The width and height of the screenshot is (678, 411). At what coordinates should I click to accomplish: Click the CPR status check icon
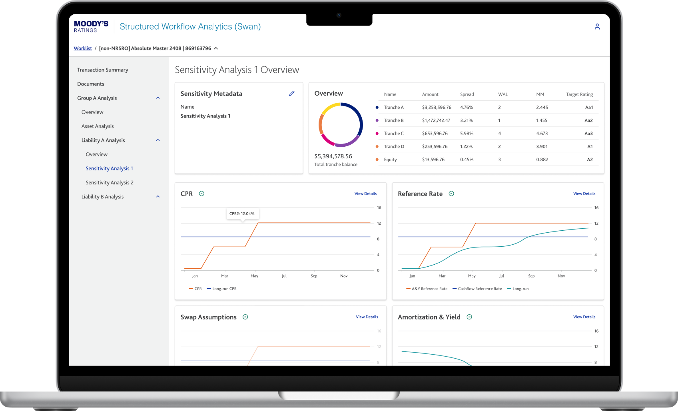coord(202,194)
